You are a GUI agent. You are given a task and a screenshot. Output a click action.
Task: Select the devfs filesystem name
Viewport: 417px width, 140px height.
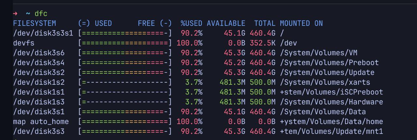point(24,43)
